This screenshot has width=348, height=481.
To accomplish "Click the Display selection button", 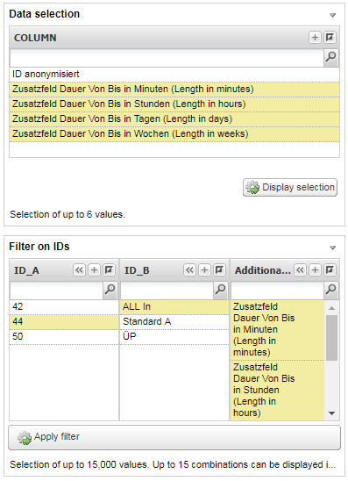I will (x=290, y=187).
